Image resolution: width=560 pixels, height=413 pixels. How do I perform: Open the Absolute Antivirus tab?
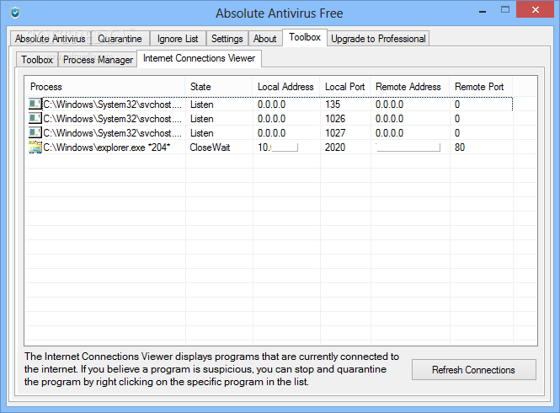pyautogui.click(x=50, y=39)
